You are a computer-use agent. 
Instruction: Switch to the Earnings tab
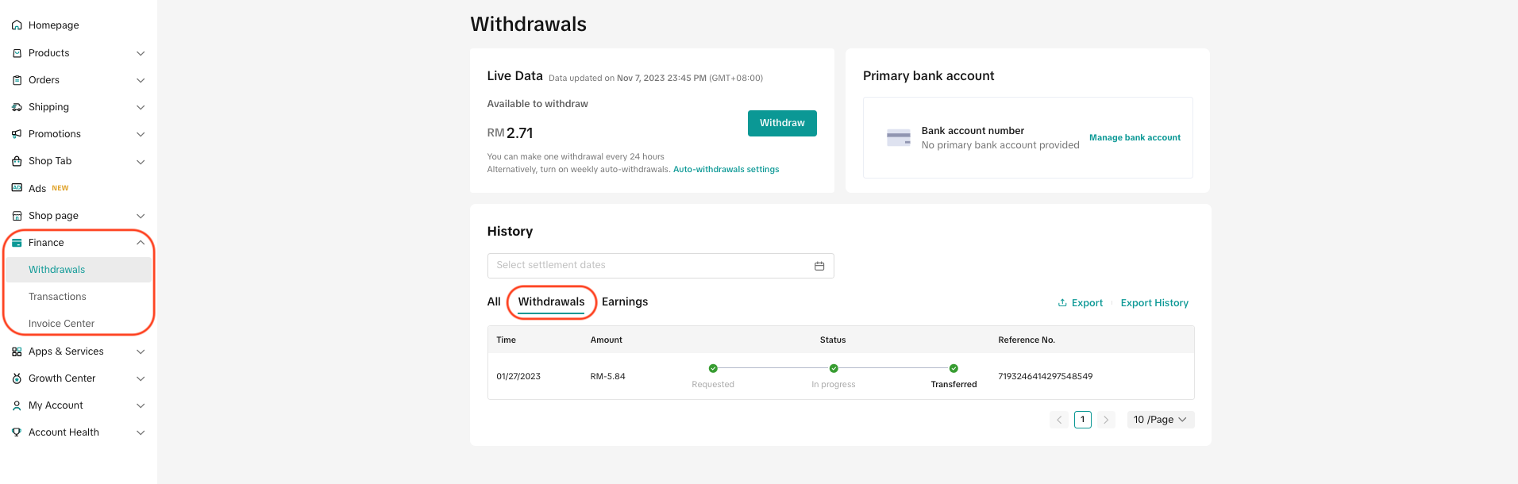click(x=625, y=302)
